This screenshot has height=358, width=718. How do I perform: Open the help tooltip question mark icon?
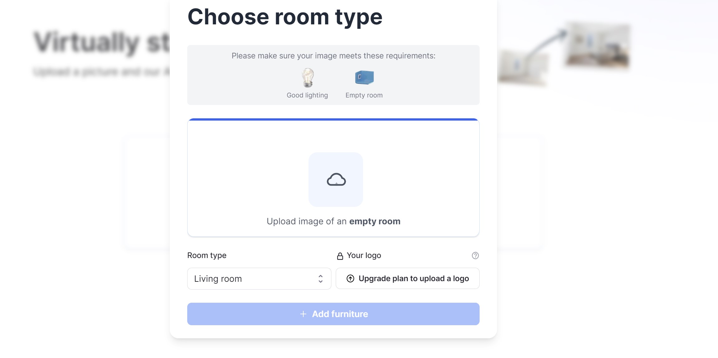475,256
